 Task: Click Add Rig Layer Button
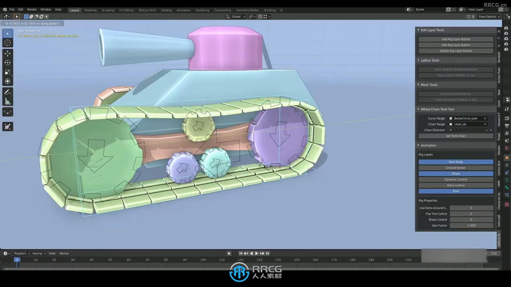tap(456, 39)
